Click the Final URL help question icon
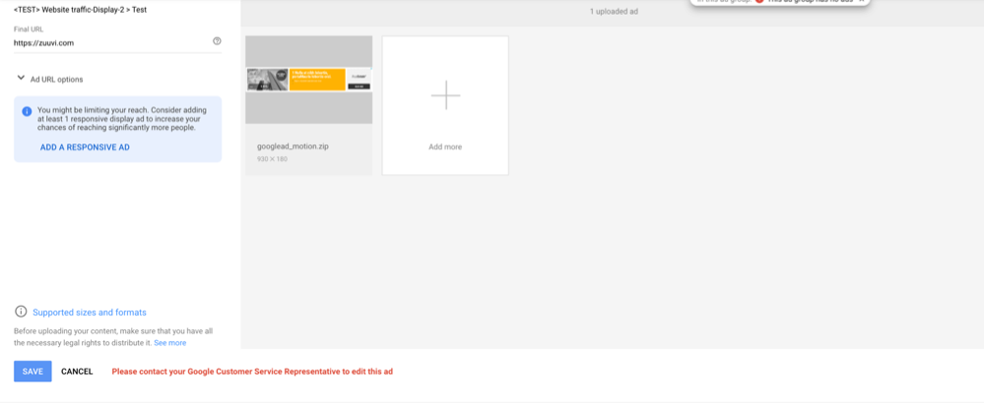984x403 pixels. click(217, 41)
